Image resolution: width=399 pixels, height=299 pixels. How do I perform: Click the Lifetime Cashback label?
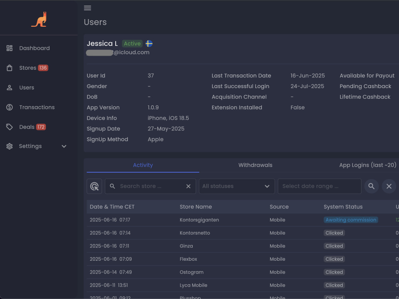tap(365, 97)
